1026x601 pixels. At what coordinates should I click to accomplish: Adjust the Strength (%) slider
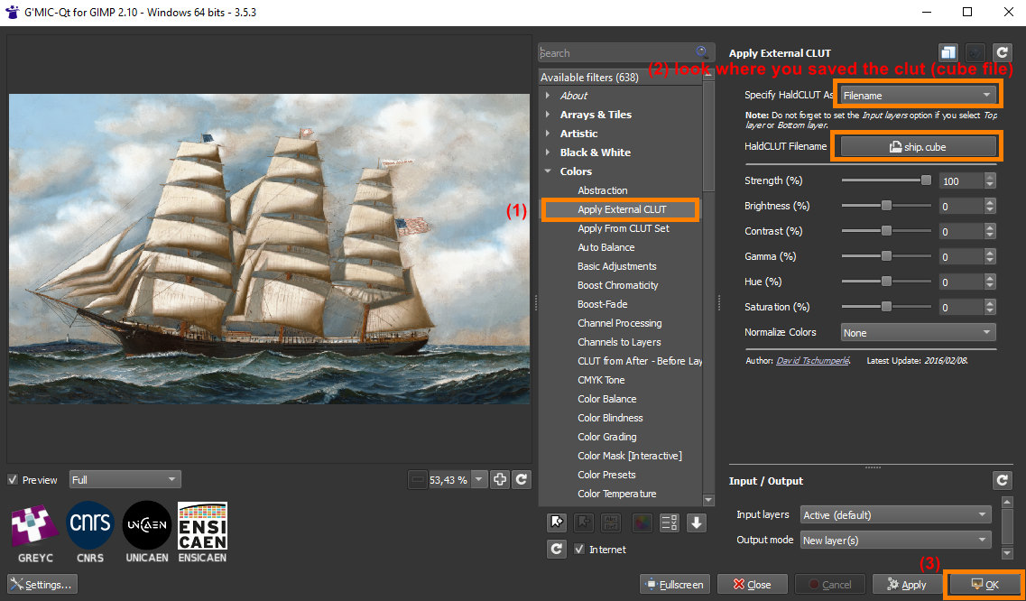[x=886, y=180]
